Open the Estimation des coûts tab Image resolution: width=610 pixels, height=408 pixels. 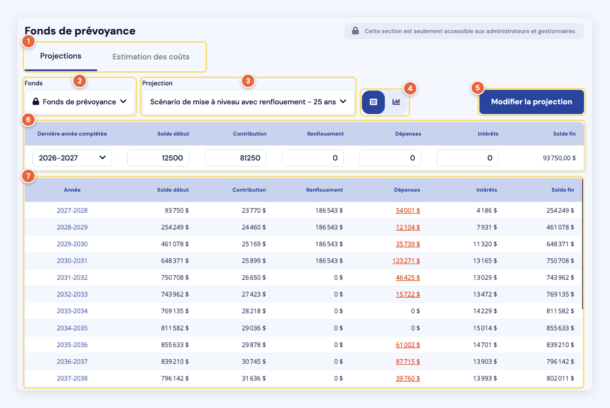click(x=151, y=57)
